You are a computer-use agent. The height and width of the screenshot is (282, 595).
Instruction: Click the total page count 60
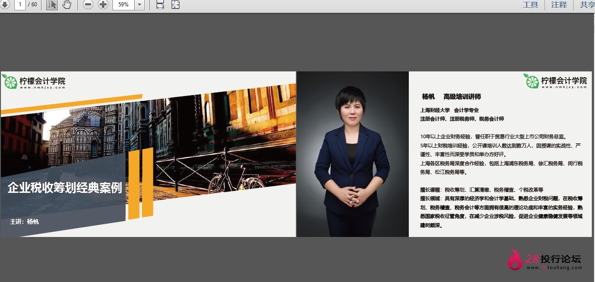[x=34, y=5]
